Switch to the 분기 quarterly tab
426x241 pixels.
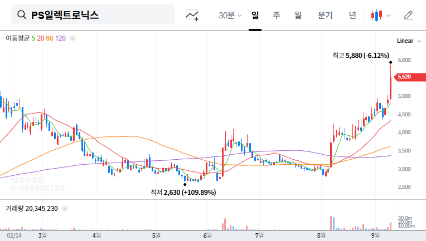click(x=325, y=15)
